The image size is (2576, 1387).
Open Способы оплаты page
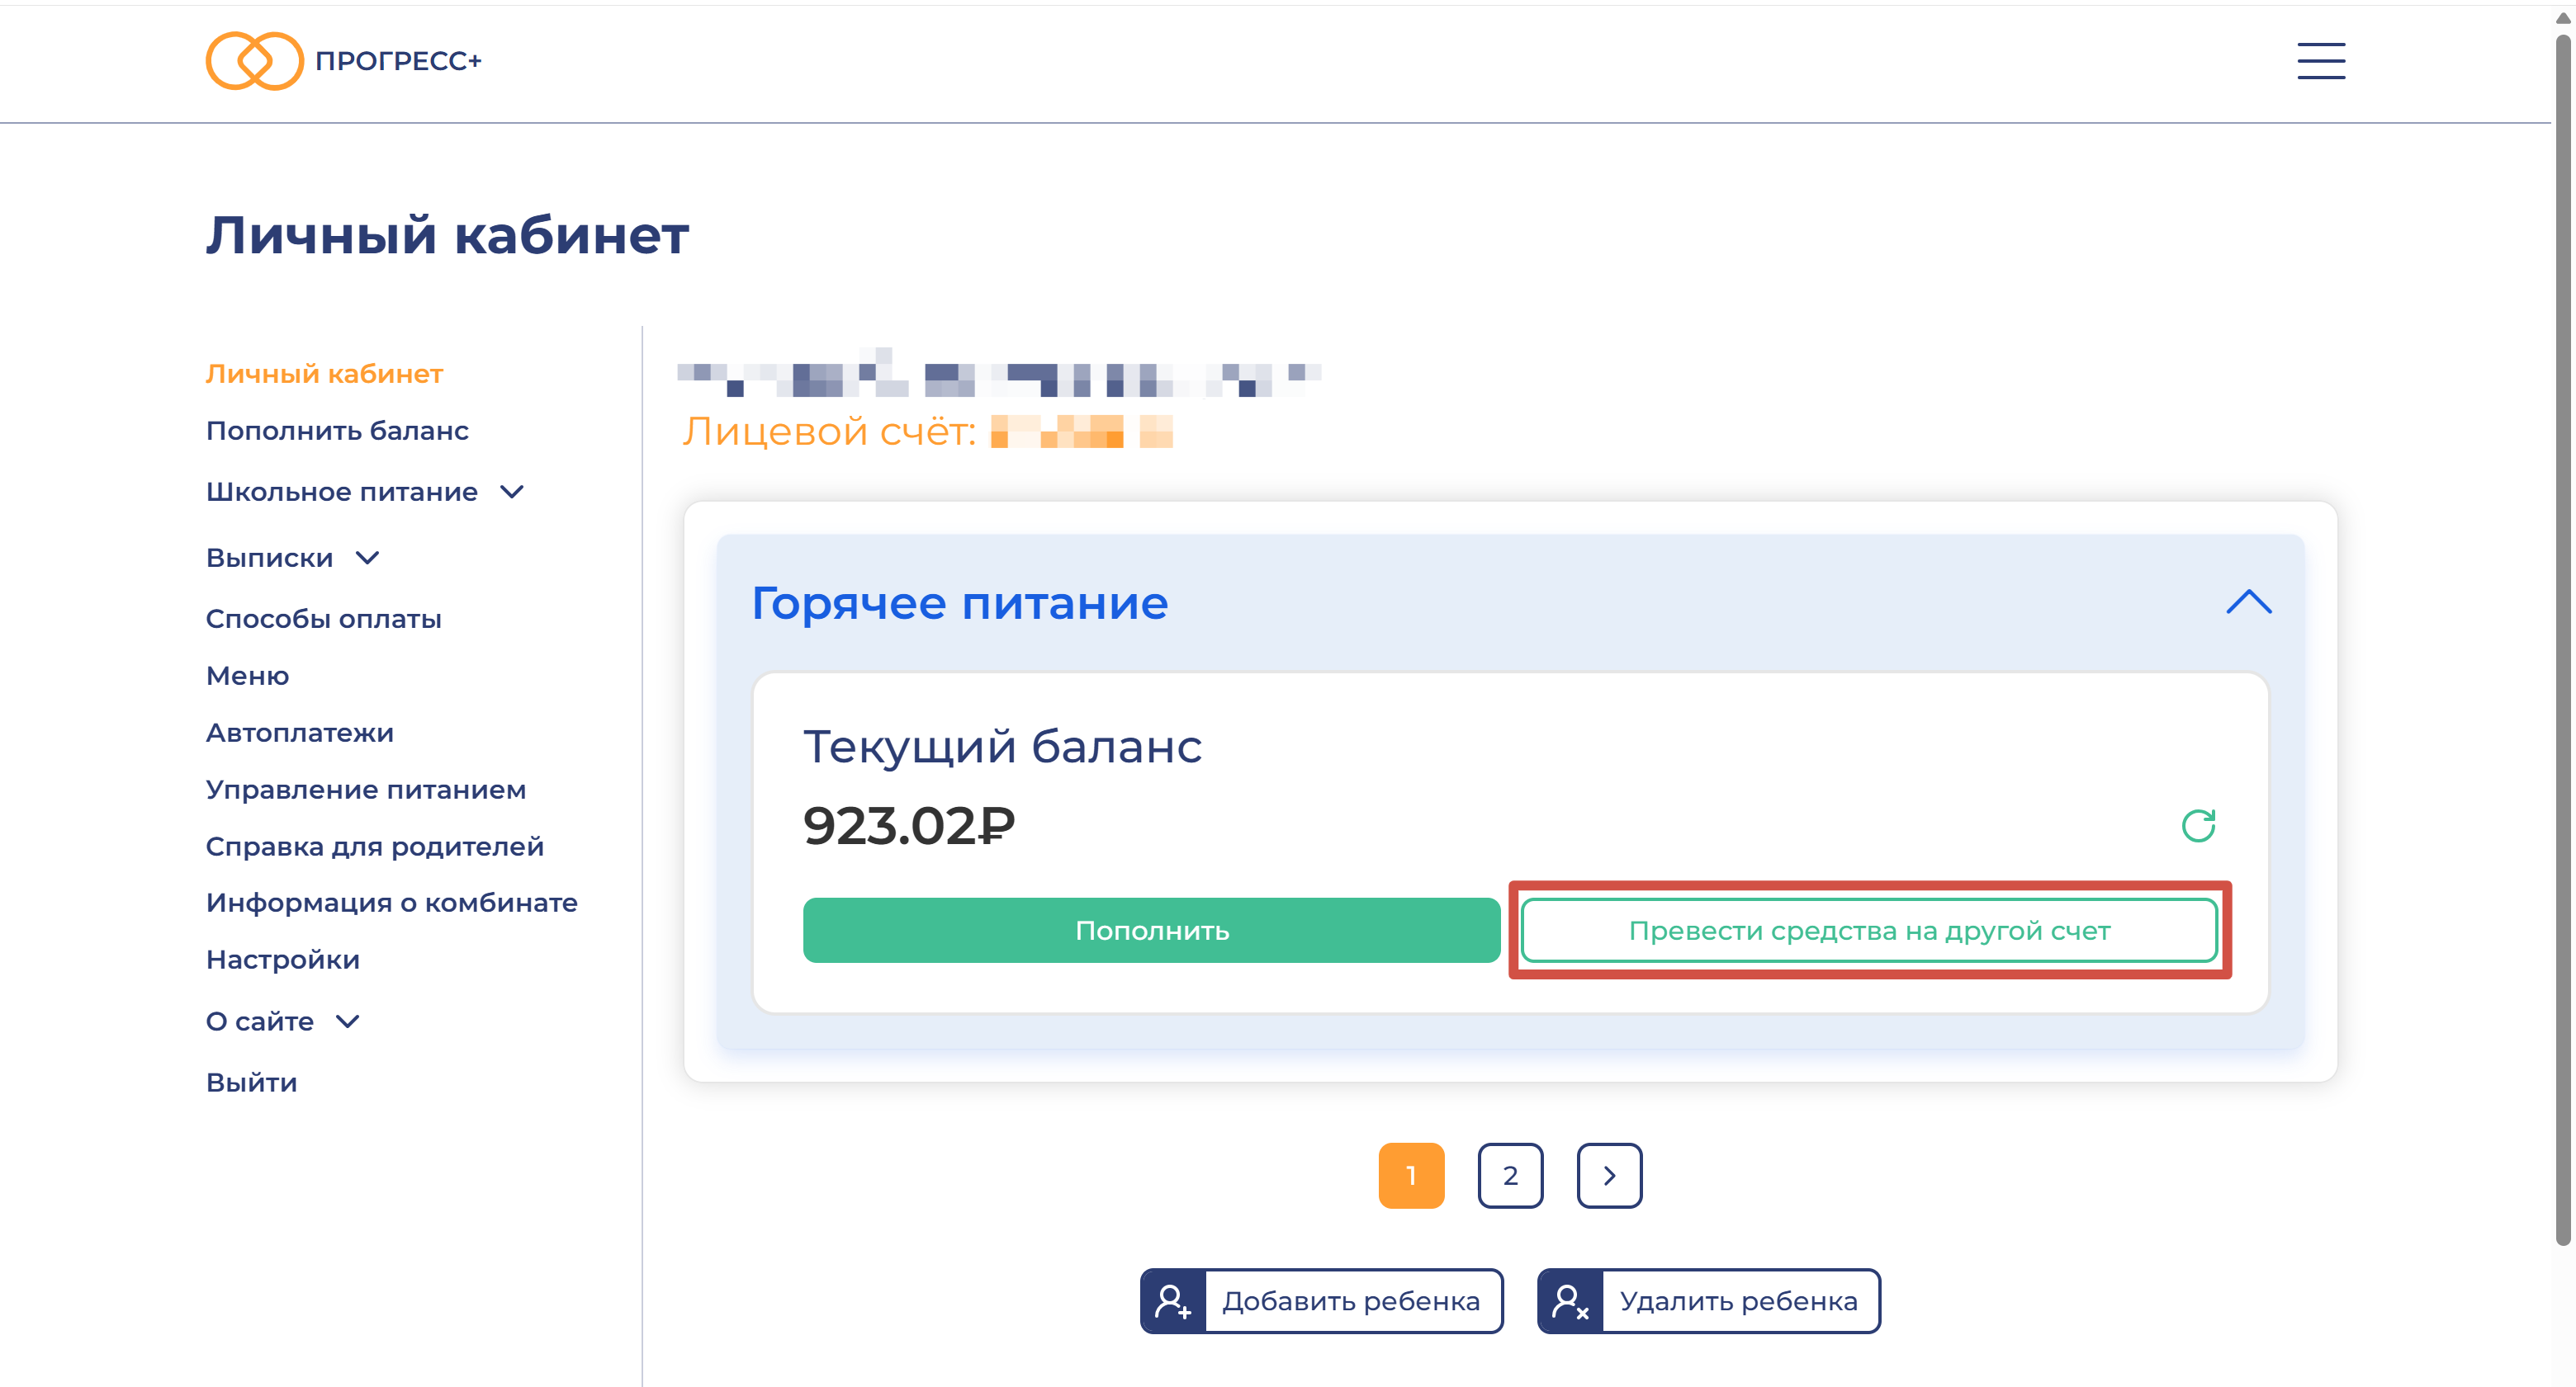[323, 619]
